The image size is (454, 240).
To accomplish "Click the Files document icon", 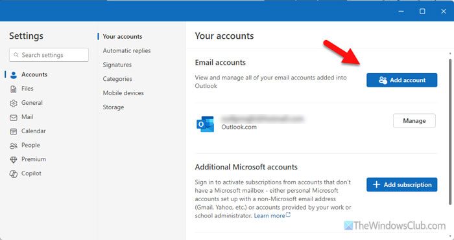I will 14,89.
